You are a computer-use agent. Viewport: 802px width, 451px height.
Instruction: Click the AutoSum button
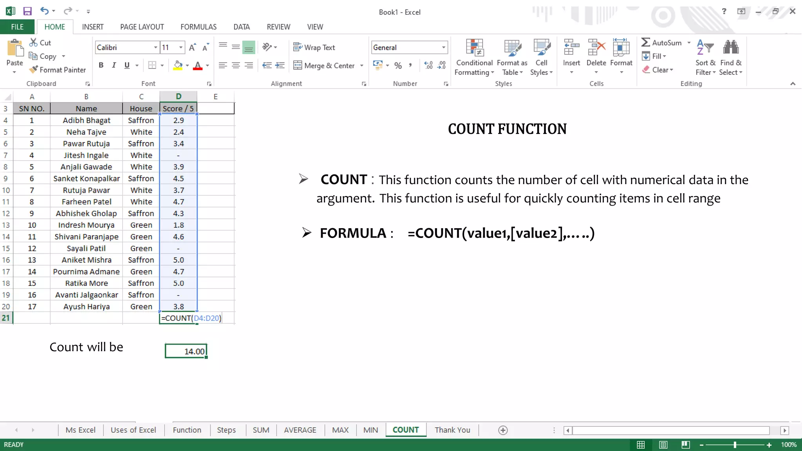click(x=662, y=43)
